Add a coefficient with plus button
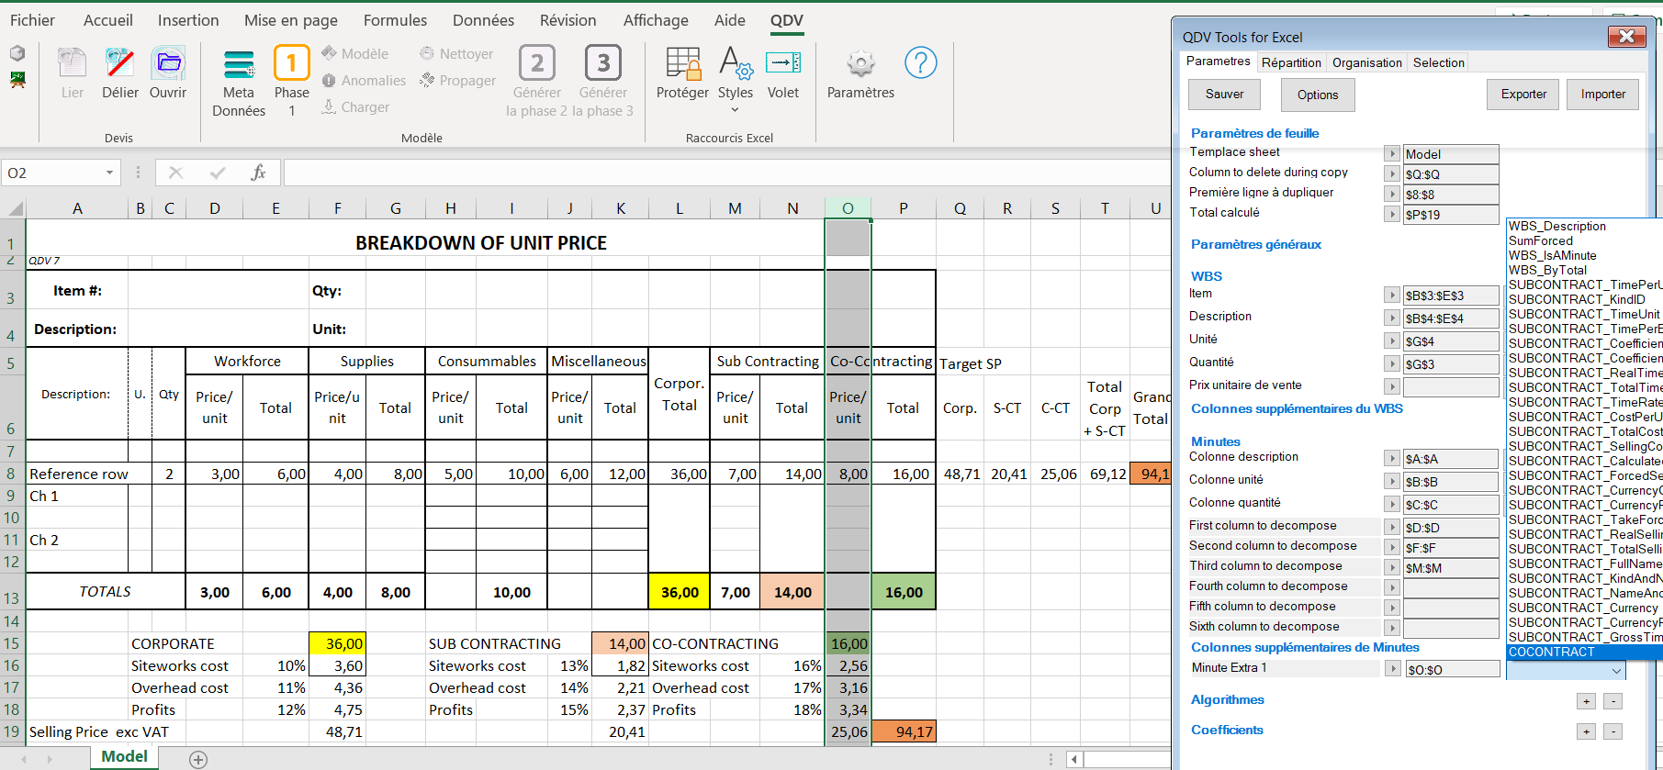Screen dimensions: 1663x770 [1586, 731]
